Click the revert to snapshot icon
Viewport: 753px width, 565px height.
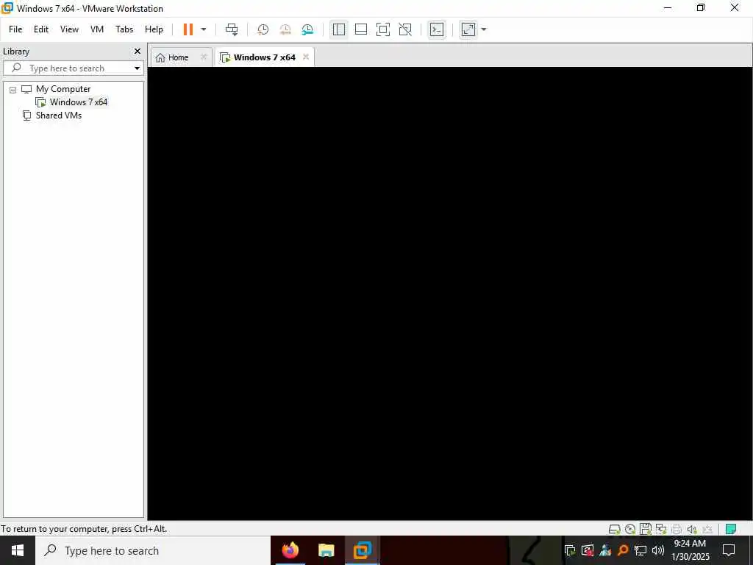[x=285, y=29]
